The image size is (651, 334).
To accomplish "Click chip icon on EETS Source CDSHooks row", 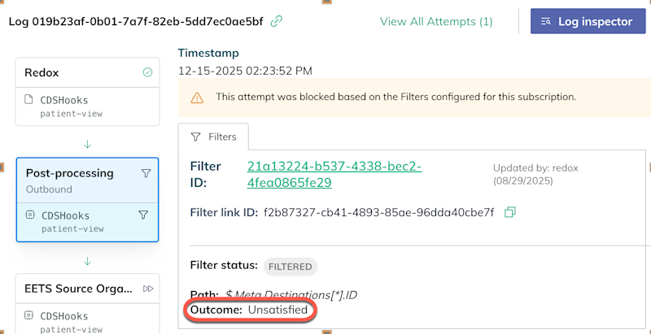I will (x=30, y=315).
